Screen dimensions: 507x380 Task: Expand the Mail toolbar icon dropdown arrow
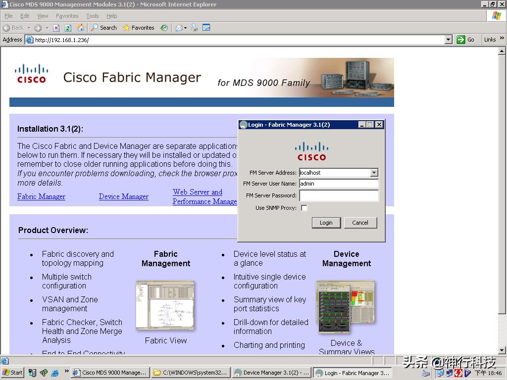184,28
